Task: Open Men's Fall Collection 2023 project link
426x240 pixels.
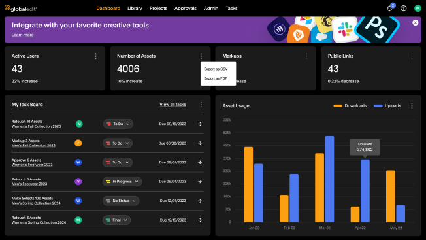Action: click(33, 146)
